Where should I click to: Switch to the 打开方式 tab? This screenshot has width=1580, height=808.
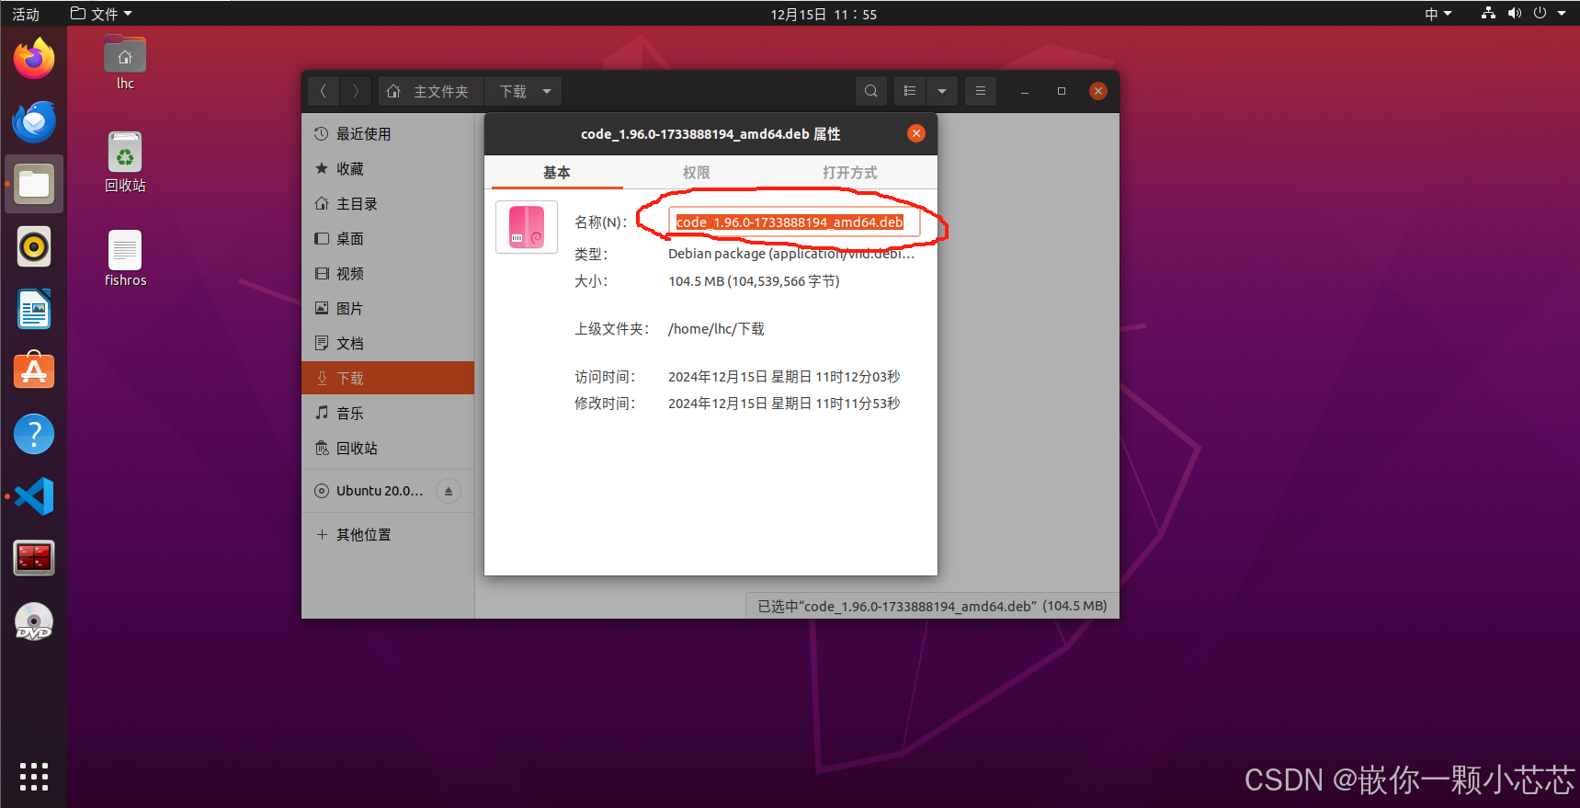(x=850, y=173)
